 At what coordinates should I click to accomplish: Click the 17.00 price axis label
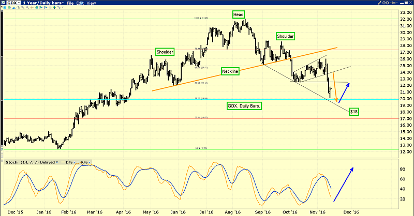click(406, 119)
